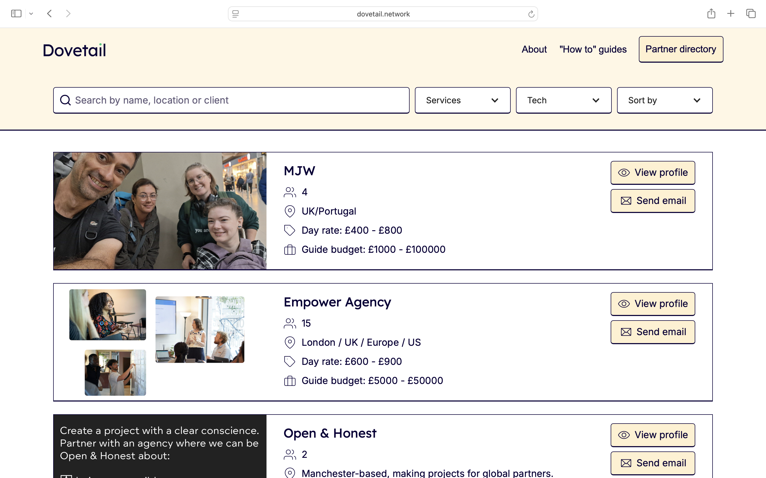The image size is (766, 478).
Task: Click the MJW team photo
Action: click(x=160, y=211)
